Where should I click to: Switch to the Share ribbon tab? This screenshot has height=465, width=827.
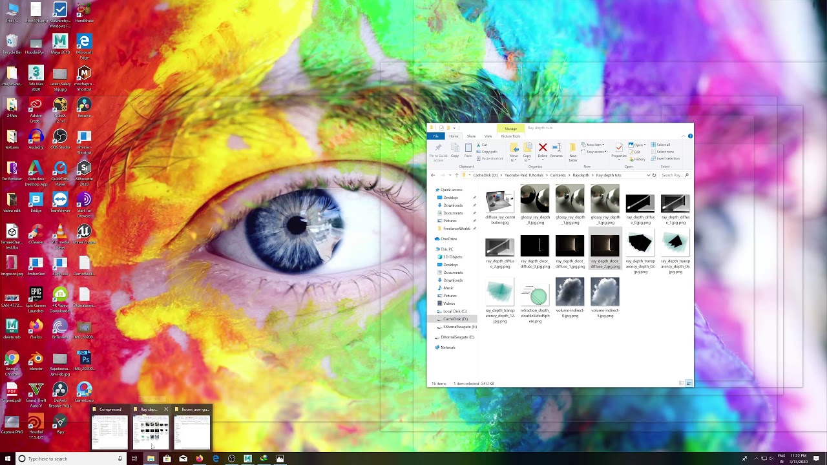(x=471, y=136)
